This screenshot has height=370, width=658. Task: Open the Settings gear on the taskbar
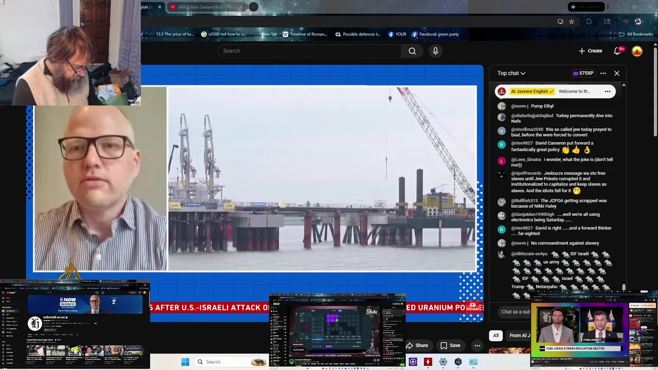[x=443, y=362]
